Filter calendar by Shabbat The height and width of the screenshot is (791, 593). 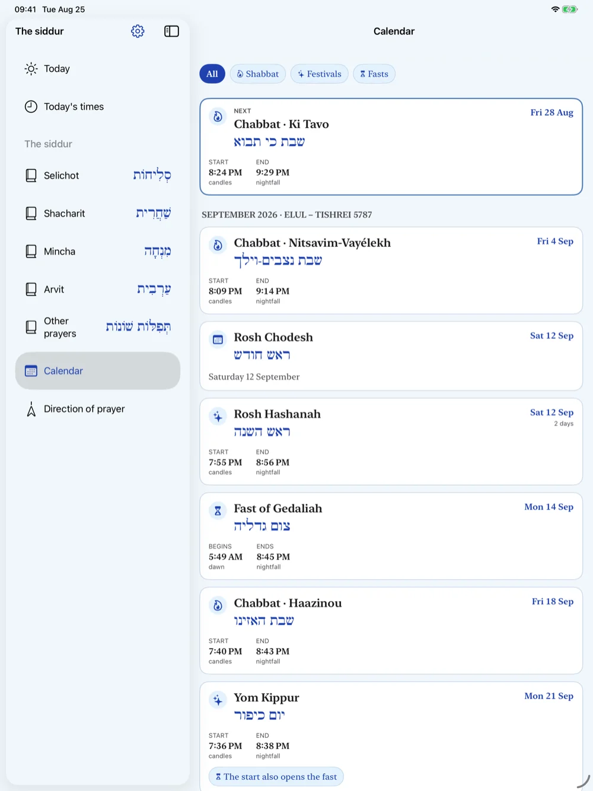coord(258,74)
